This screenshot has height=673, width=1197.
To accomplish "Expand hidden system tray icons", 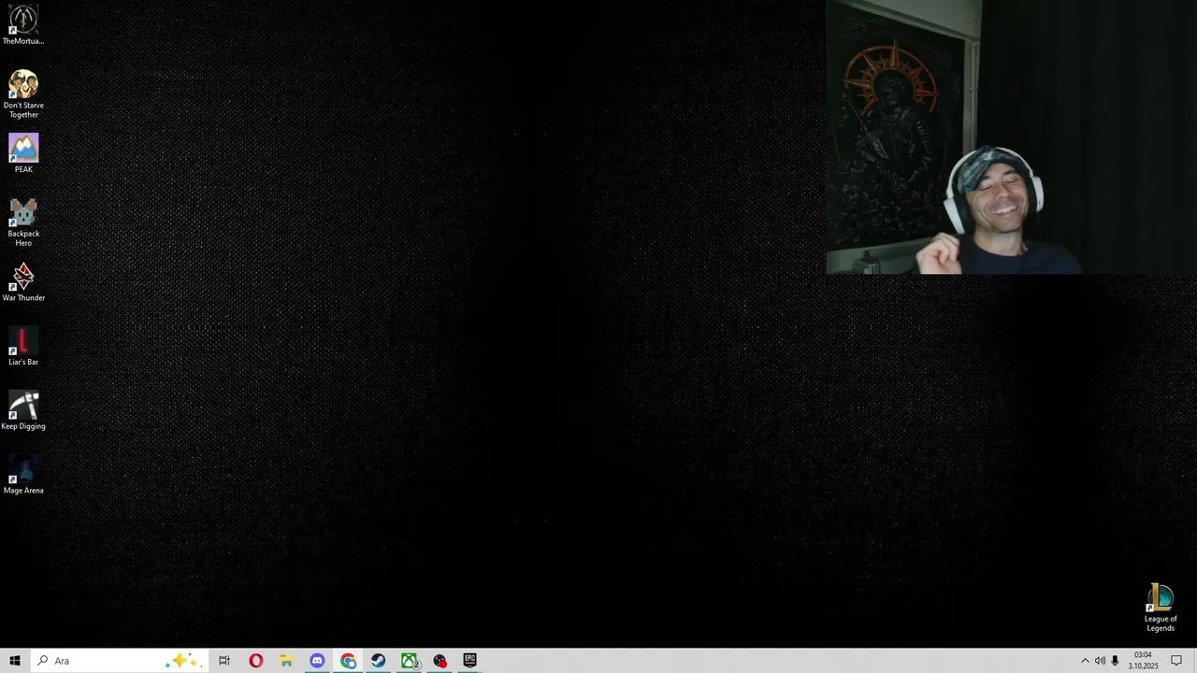I will pos(1085,661).
